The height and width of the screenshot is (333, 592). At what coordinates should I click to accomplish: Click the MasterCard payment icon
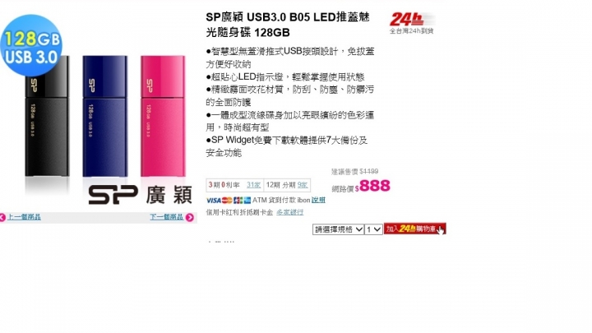(x=227, y=200)
